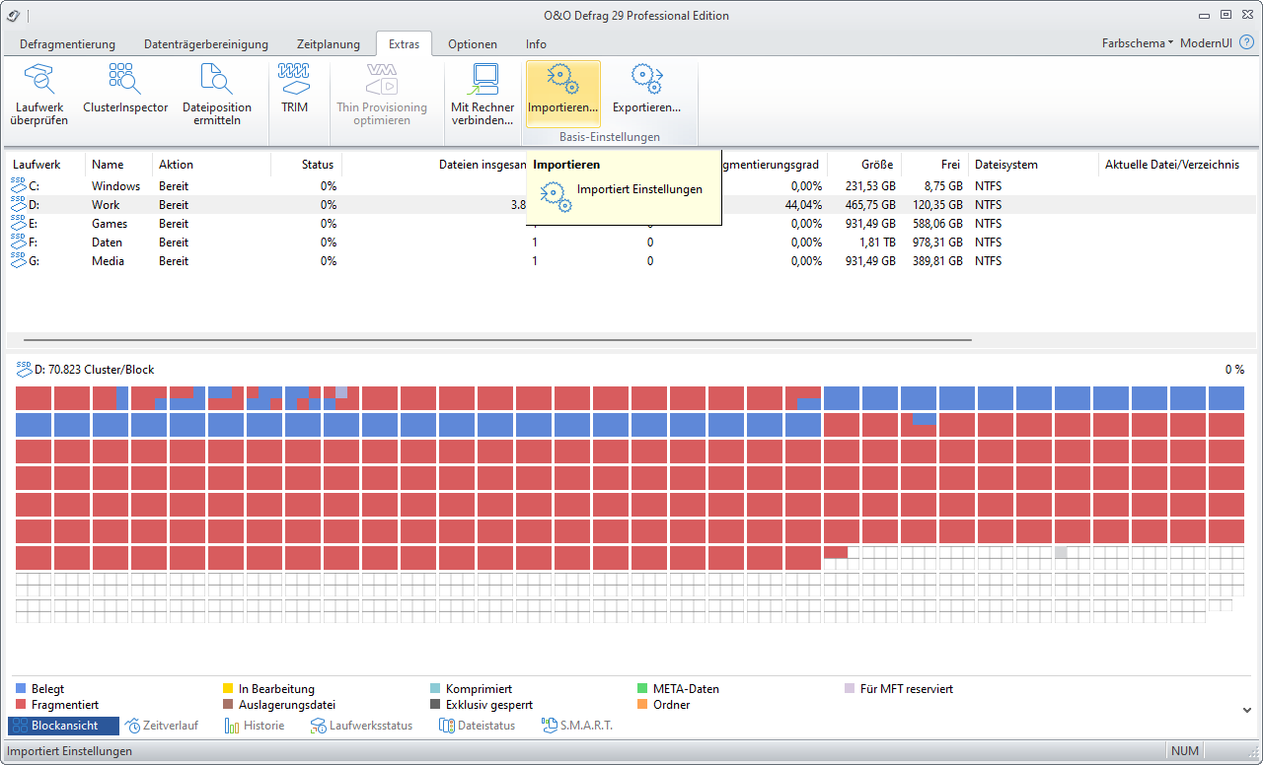
Task: Click the Auslagerungsdatei legend swatch
Action: point(229,705)
